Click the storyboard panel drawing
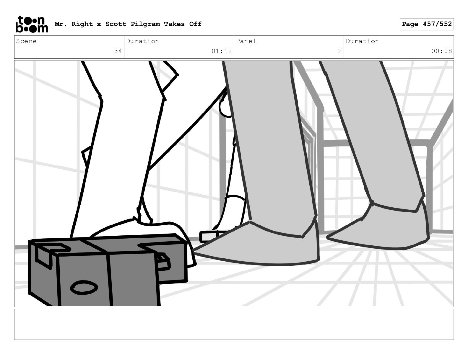Image resolution: width=468 pixels, height=361 pixels. (x=234, y=184)
